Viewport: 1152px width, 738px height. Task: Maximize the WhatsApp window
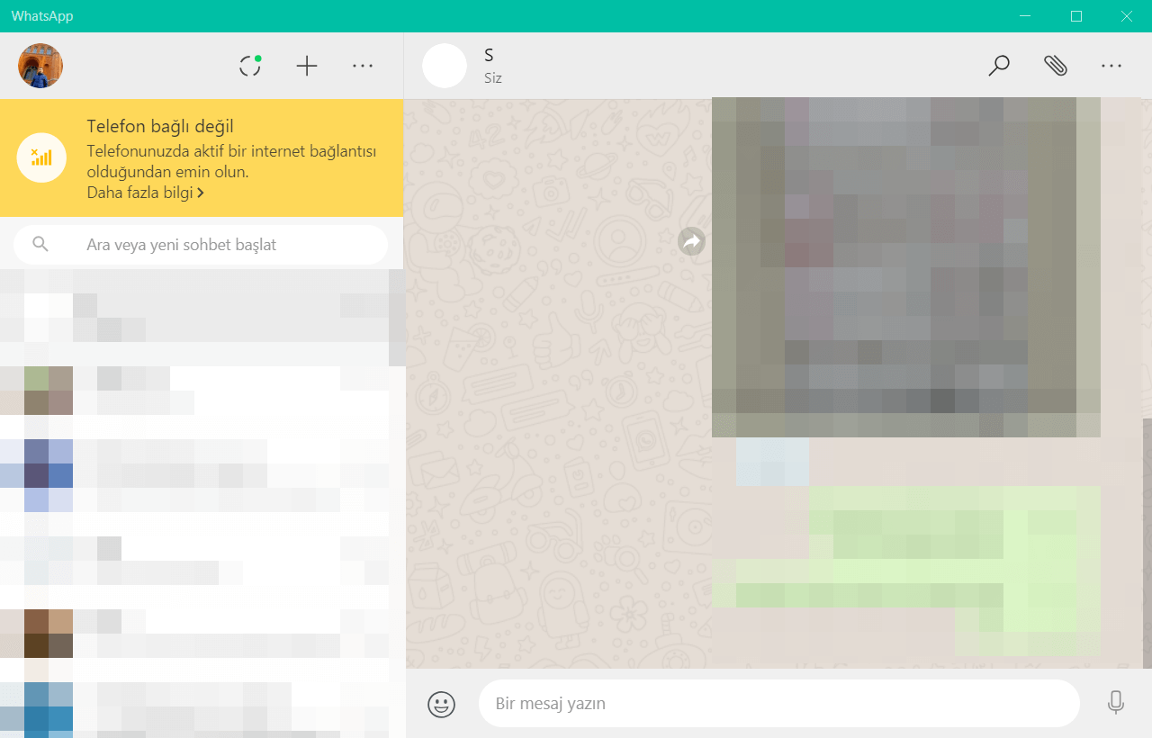coord(1076,16)
